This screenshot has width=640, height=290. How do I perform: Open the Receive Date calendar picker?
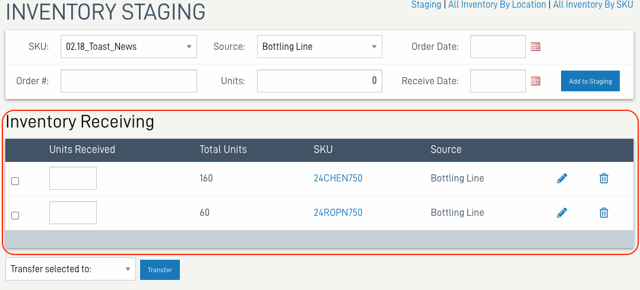(x=536, y=81)
